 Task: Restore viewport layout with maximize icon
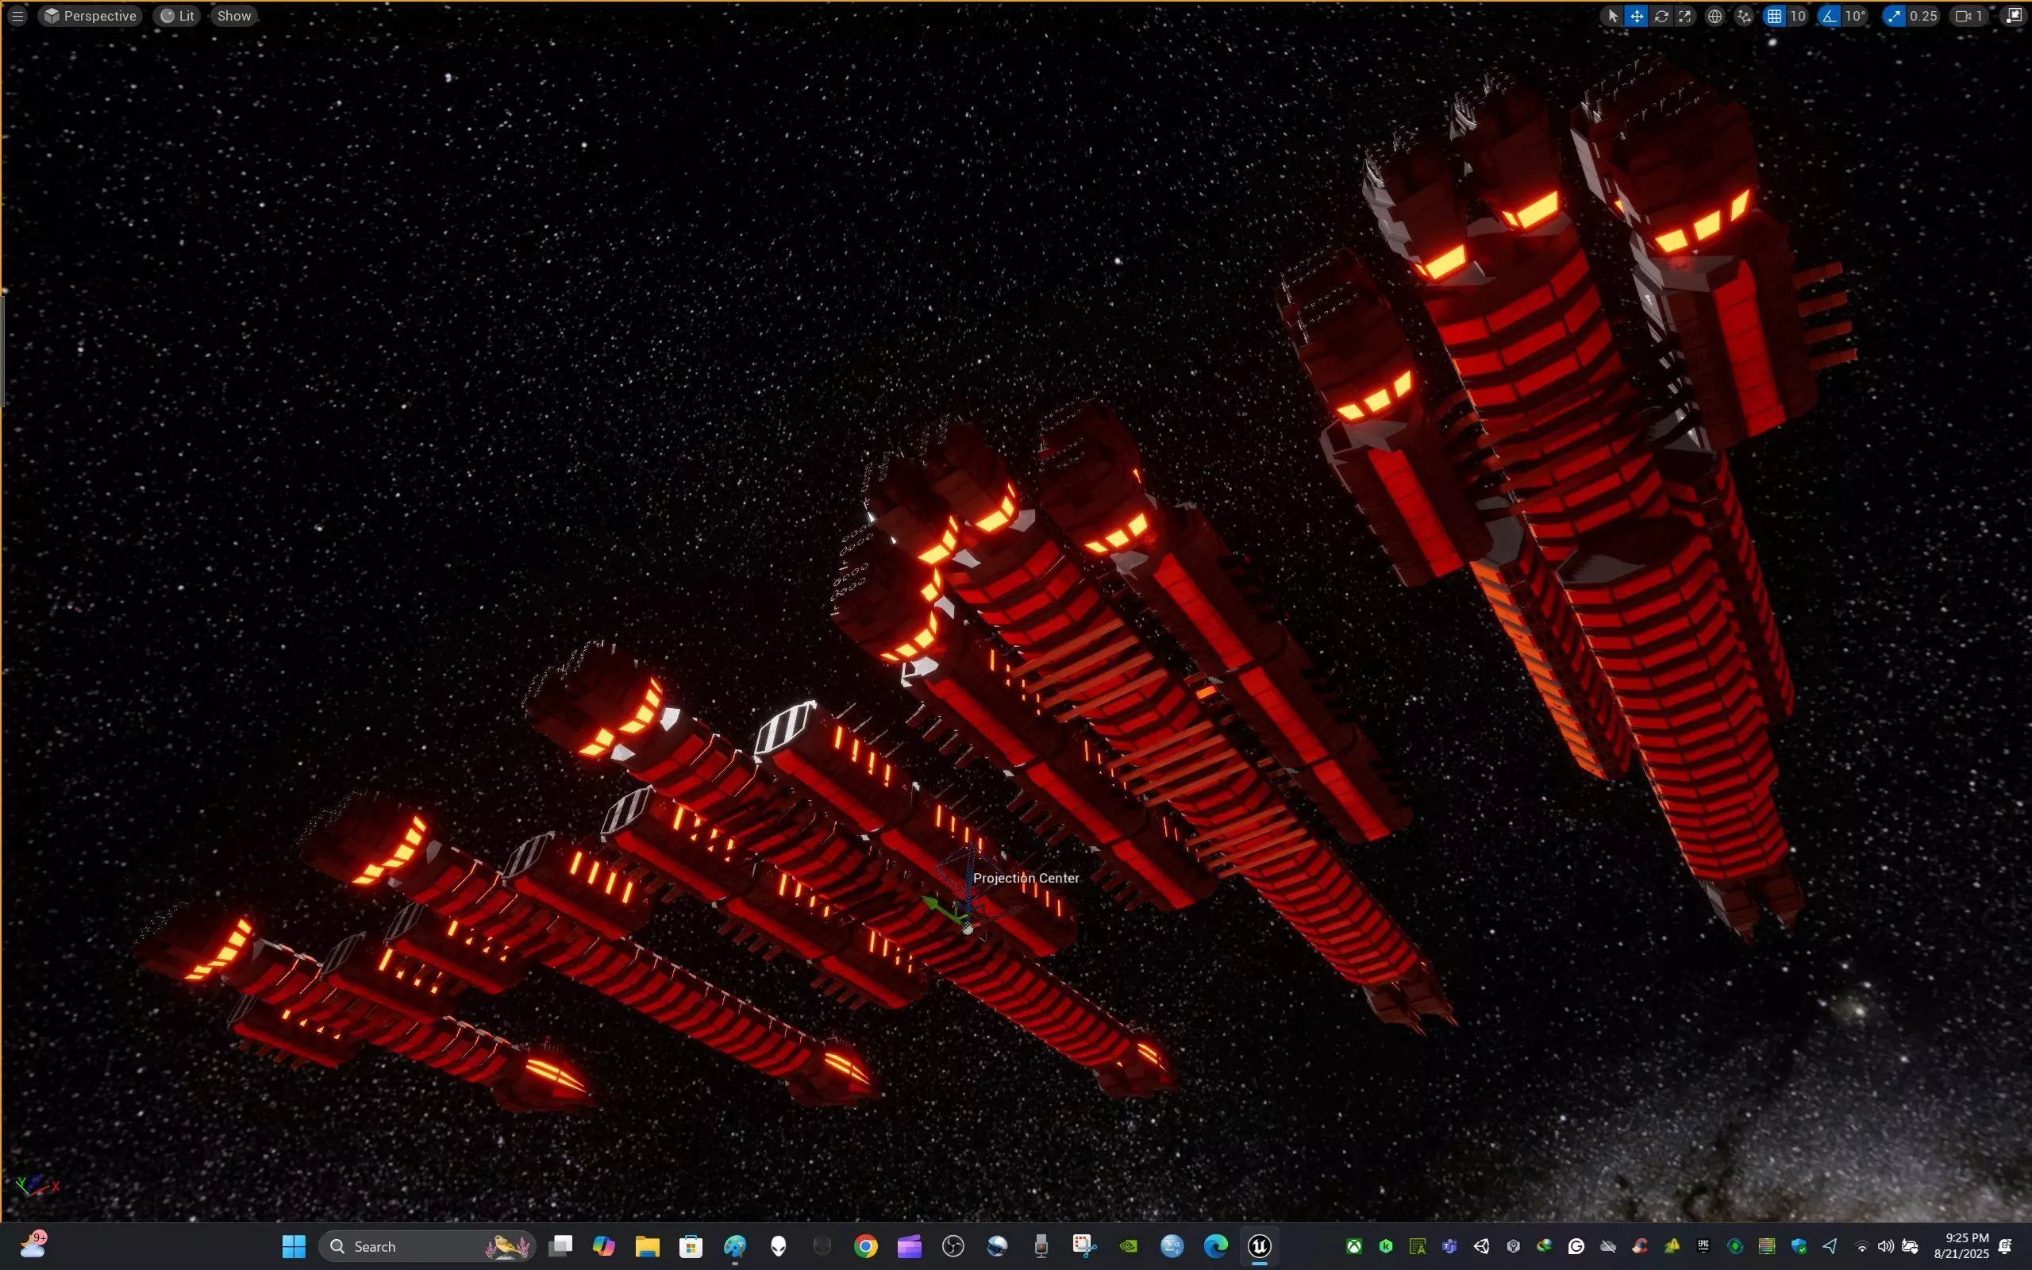click(x=2014, y=16)
